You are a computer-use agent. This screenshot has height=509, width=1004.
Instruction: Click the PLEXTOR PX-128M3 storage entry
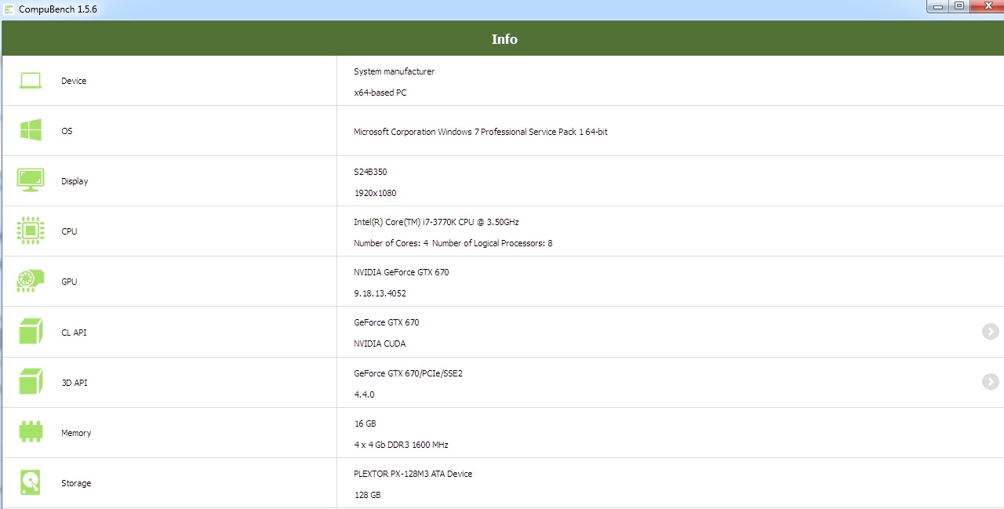point(413,474)
